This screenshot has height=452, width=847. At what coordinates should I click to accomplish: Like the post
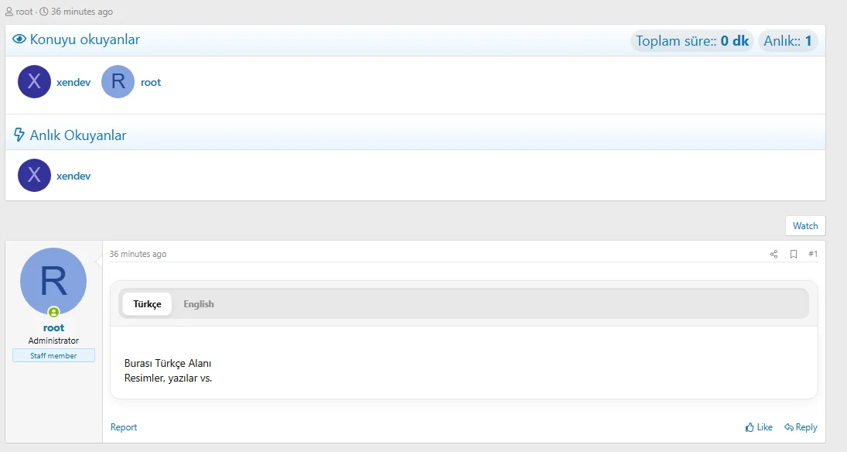tap(759, 427)
